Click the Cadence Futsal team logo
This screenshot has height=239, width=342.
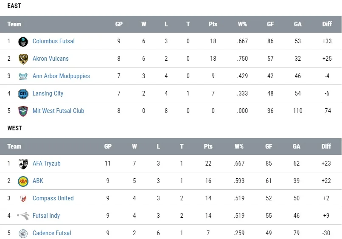coord(23,233)
